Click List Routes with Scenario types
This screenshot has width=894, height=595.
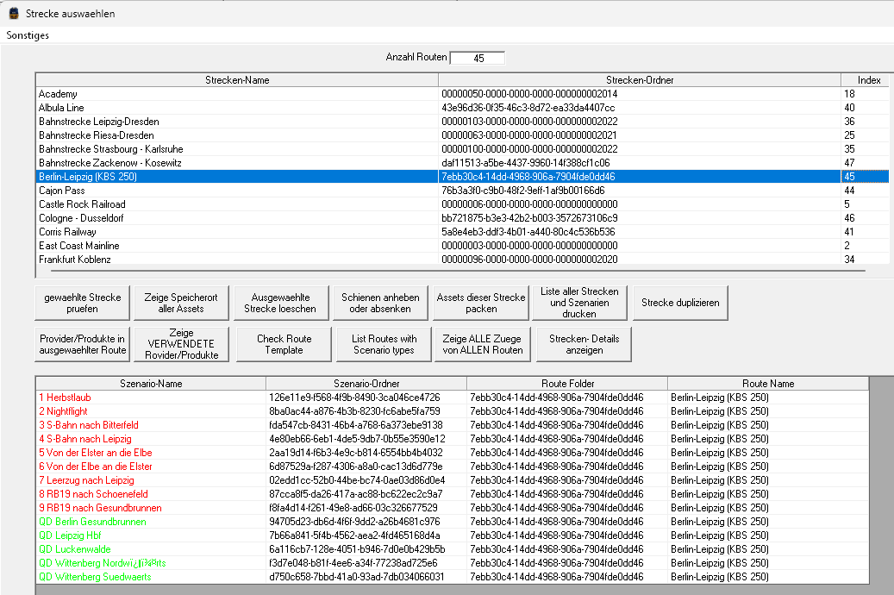click(384, 344)
